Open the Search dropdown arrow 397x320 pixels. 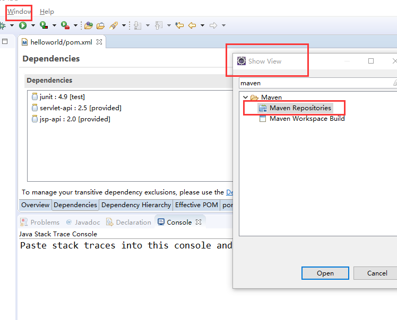point(124,25)
